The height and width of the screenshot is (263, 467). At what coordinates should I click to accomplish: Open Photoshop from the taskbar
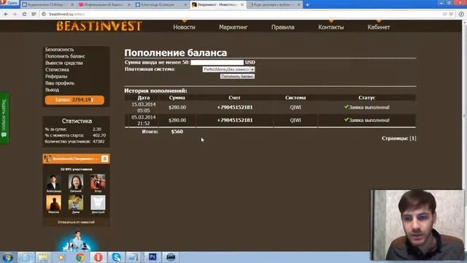[x=153, y=257]
